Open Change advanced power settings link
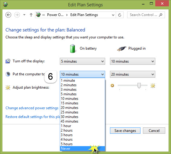 (32, 108)
